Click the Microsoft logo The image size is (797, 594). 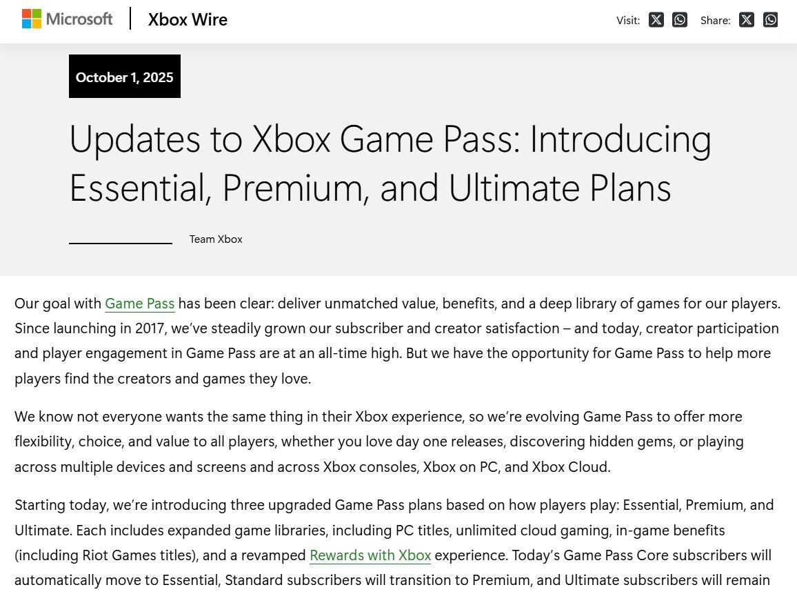(66, 19)
